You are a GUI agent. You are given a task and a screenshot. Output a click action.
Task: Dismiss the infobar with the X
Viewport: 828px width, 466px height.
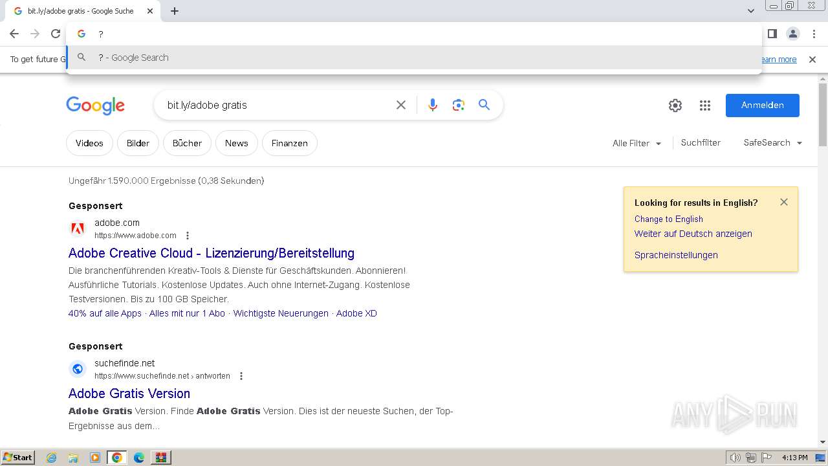(x=812, y=60)
